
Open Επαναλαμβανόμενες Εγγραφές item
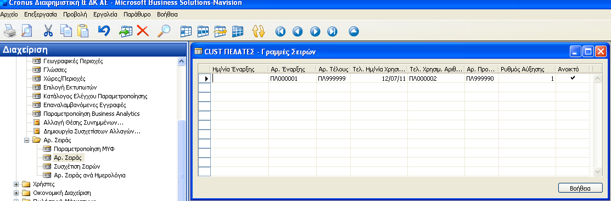[x=85, y=105]
